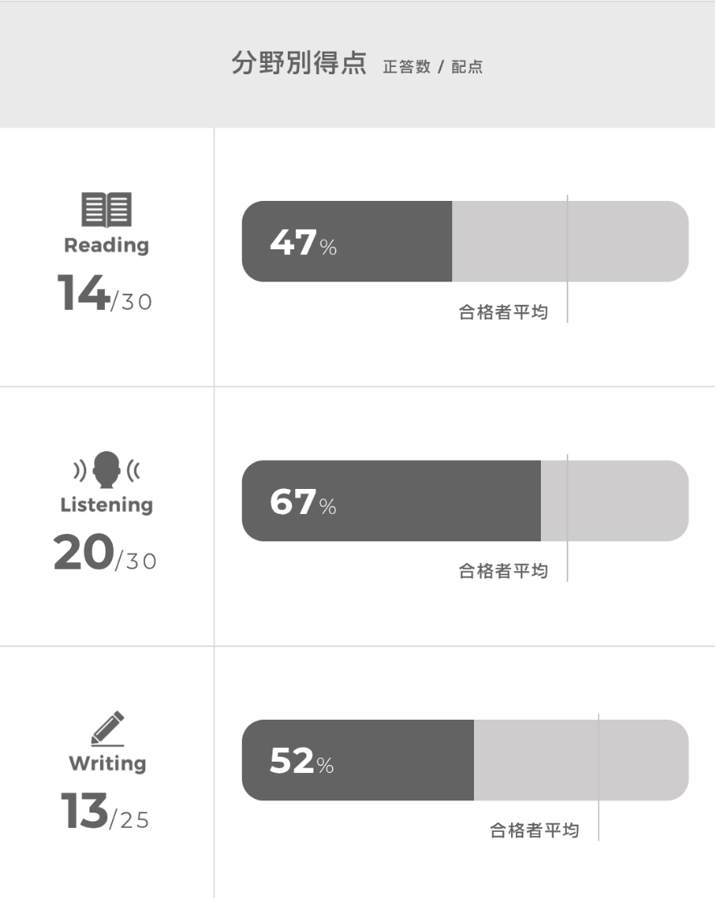Screen dimensions: 715x898
Task: Click the 合格者平均 label under Writing bar
Action: 534,830
